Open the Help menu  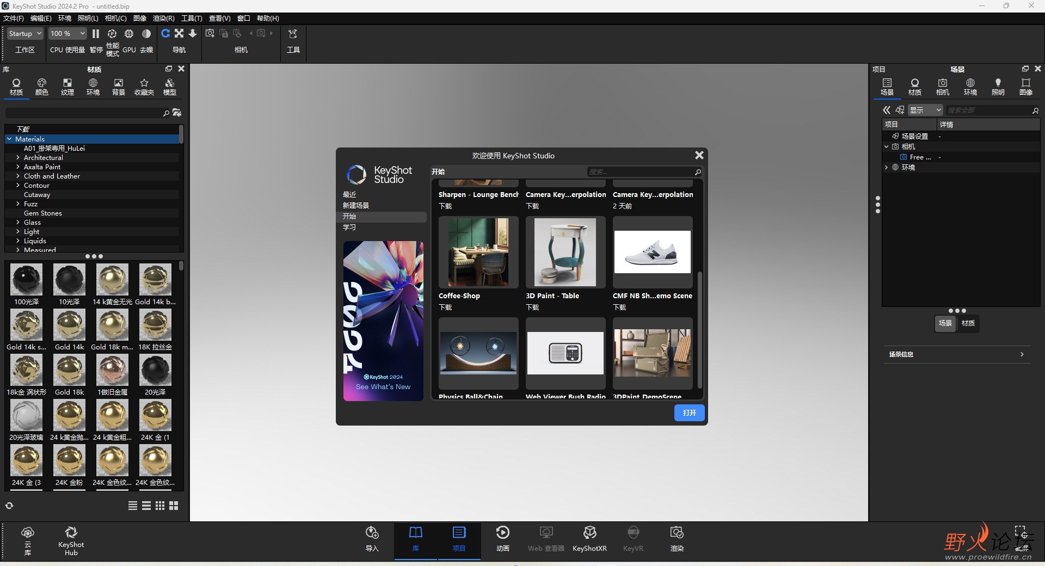(268, 19)
